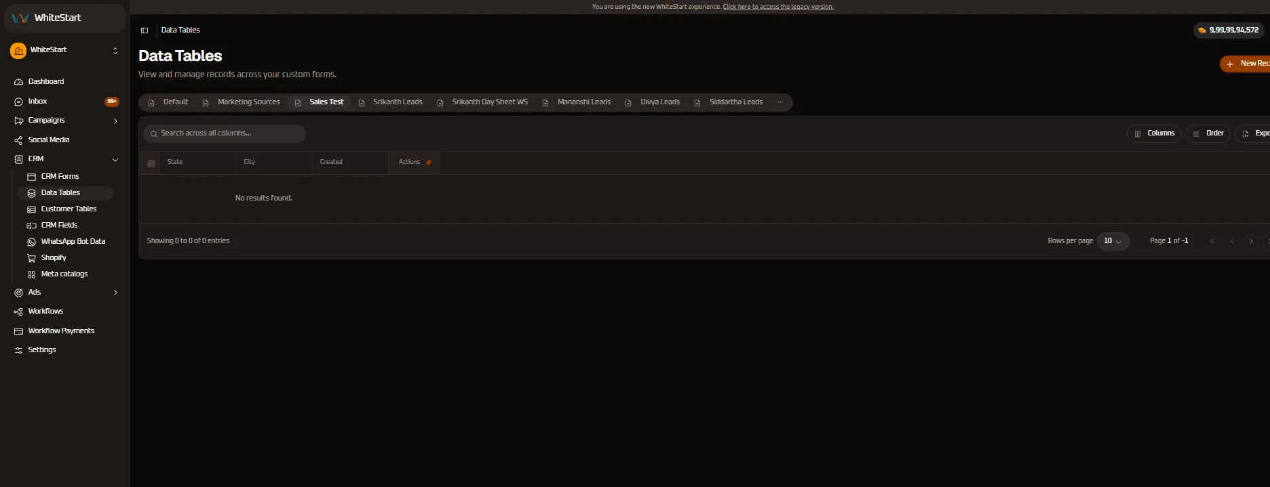Click the Inbox 99+ notification badge

click(112, 102)
